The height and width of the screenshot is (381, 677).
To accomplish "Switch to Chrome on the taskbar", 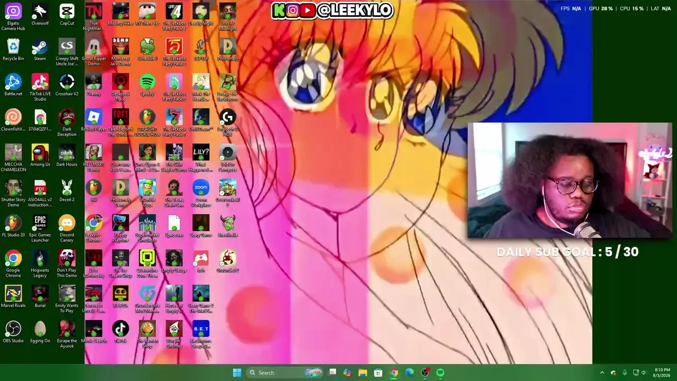I will coord(394,373).
